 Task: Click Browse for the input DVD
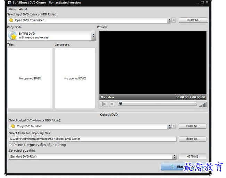pyautogui.click(x=193, y=20)
